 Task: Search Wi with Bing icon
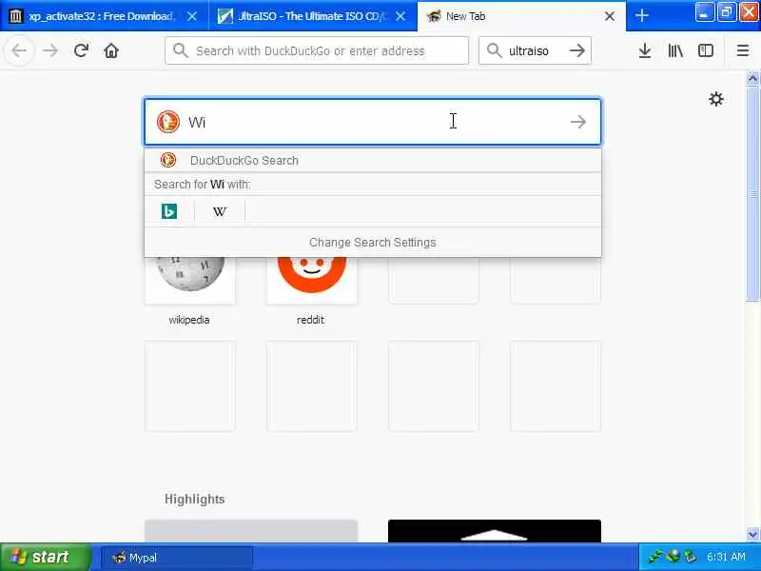click(x=169, y=211)
